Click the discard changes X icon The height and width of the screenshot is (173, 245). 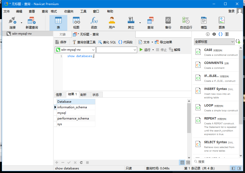click(x=75, y=163)
